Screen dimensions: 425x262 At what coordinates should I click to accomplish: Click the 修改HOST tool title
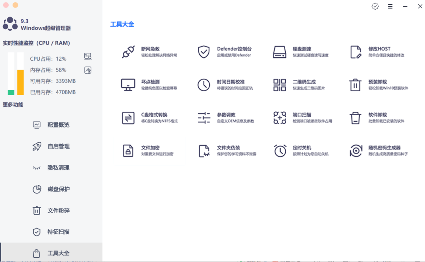coord(379,49)
